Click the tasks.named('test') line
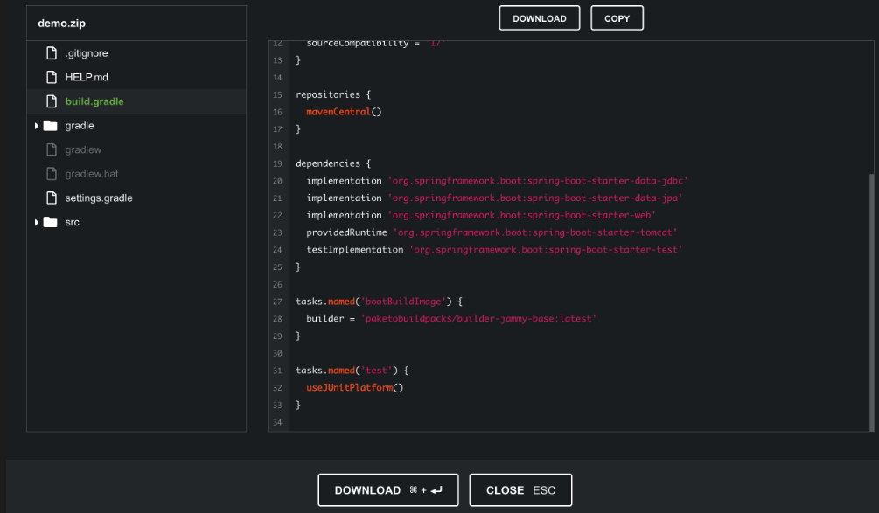This screenshot has height=513, width=879. pos(352,371)
